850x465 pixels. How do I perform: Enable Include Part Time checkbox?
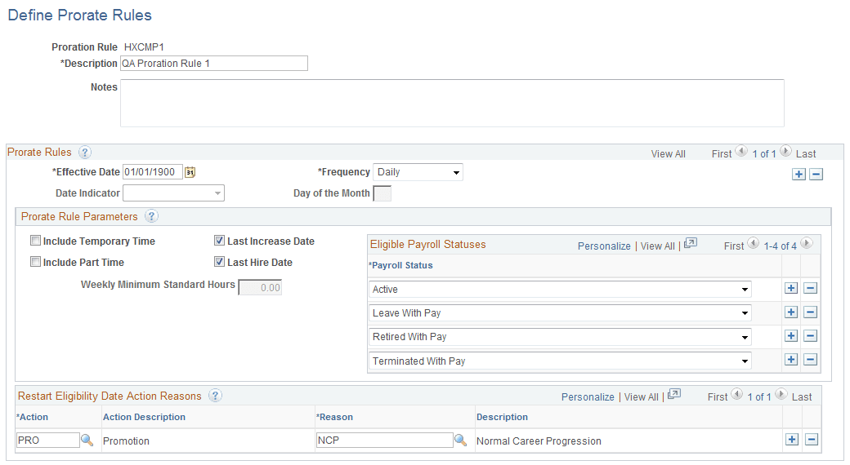(36, 262)
